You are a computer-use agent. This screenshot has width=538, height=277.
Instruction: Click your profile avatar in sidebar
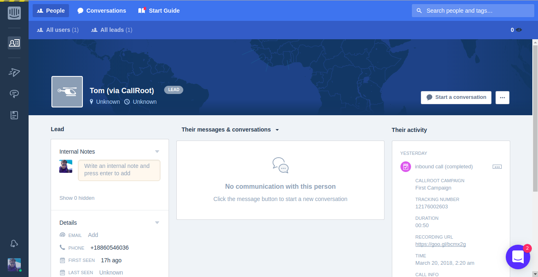click(x=14, y=265)
